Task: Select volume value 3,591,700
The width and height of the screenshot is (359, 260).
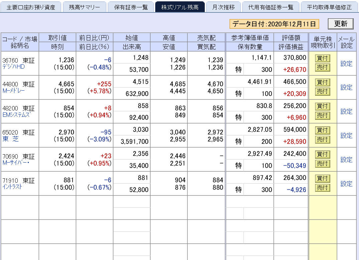Action: 134,142
